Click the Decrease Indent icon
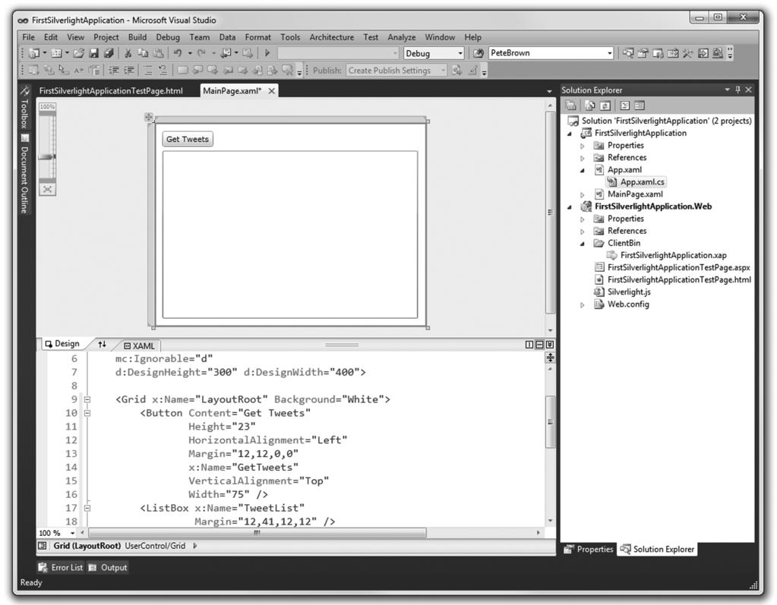Viewport: 777px width, 605px height. [113, 71]
